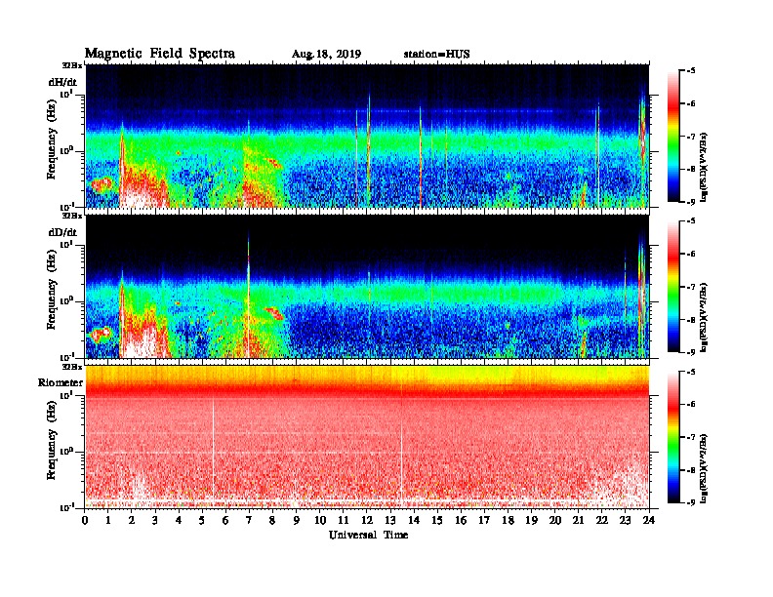The width and height of the screenshot is (773, 597).
Task: Click x-axis hour tick label "0"
Action: click(x=85, y=520)
